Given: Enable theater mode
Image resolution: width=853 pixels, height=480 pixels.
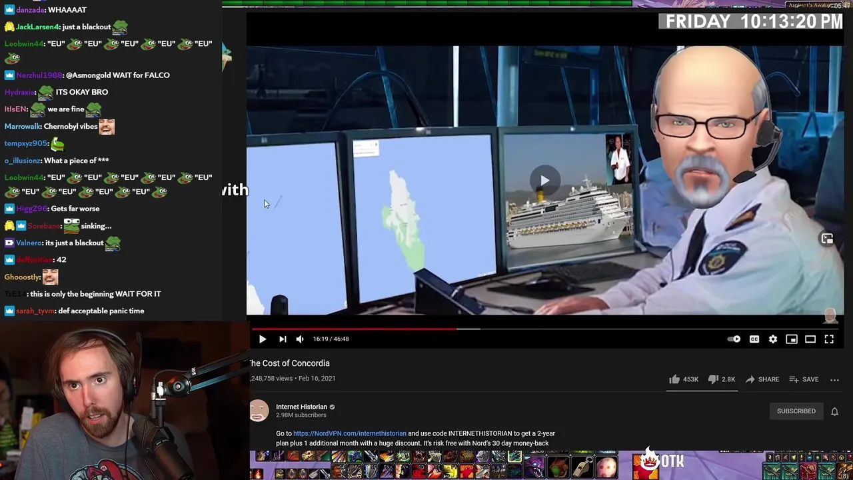Looking at the screenshot, I should pos(810,339).
